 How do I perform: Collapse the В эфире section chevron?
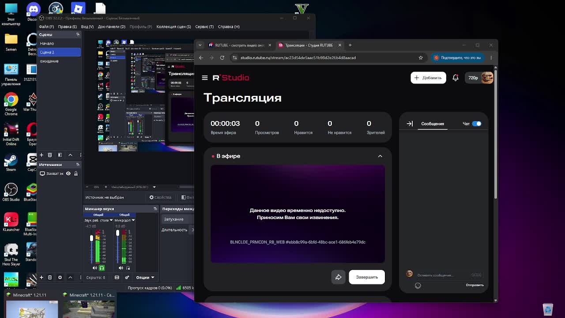380,156
